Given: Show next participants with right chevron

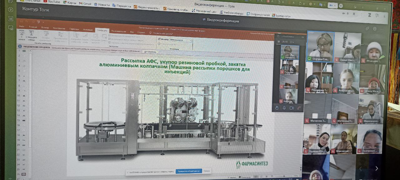Looking at the screenshot, I should [x=377, y=168].
